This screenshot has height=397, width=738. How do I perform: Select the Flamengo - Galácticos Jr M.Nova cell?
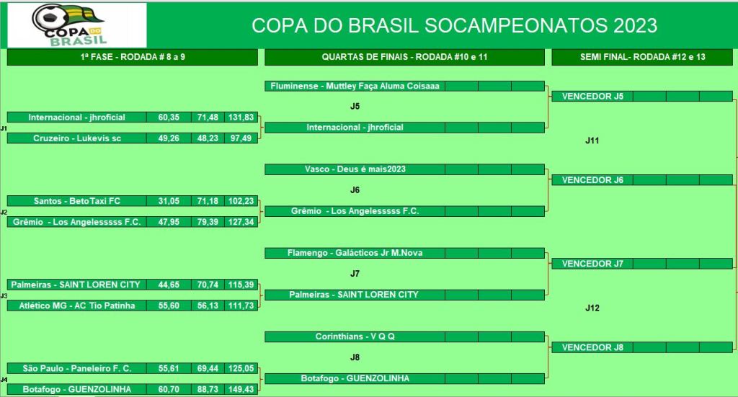[x=355, y=253]
